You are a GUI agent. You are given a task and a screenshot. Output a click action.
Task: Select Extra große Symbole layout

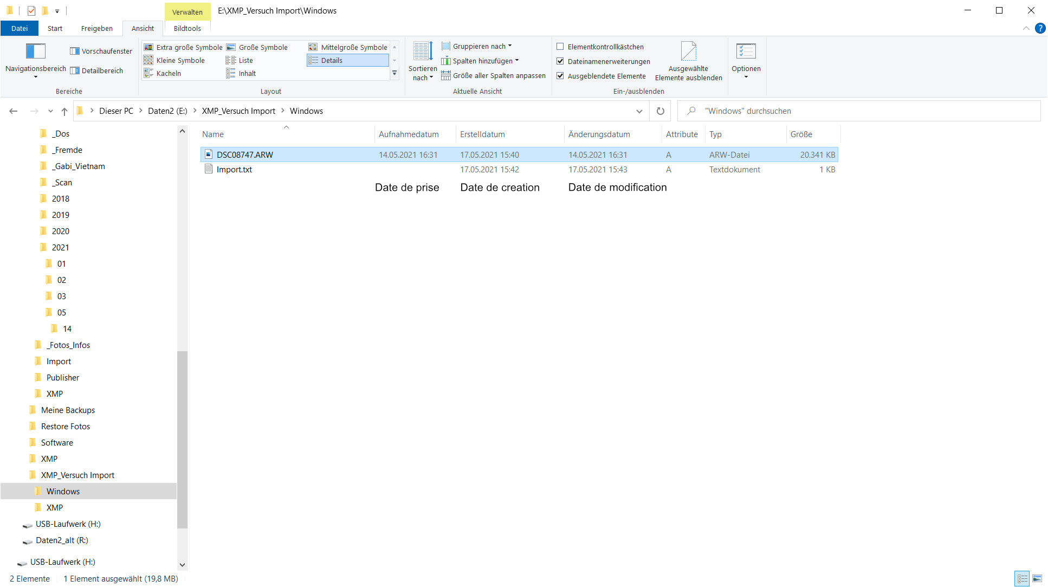coord(183,47)
